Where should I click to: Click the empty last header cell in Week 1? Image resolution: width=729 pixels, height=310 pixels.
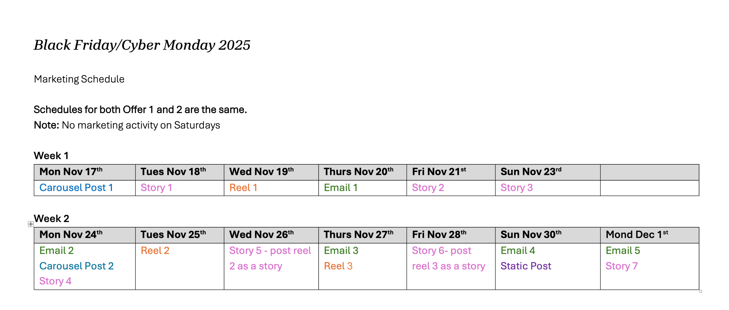649,172
